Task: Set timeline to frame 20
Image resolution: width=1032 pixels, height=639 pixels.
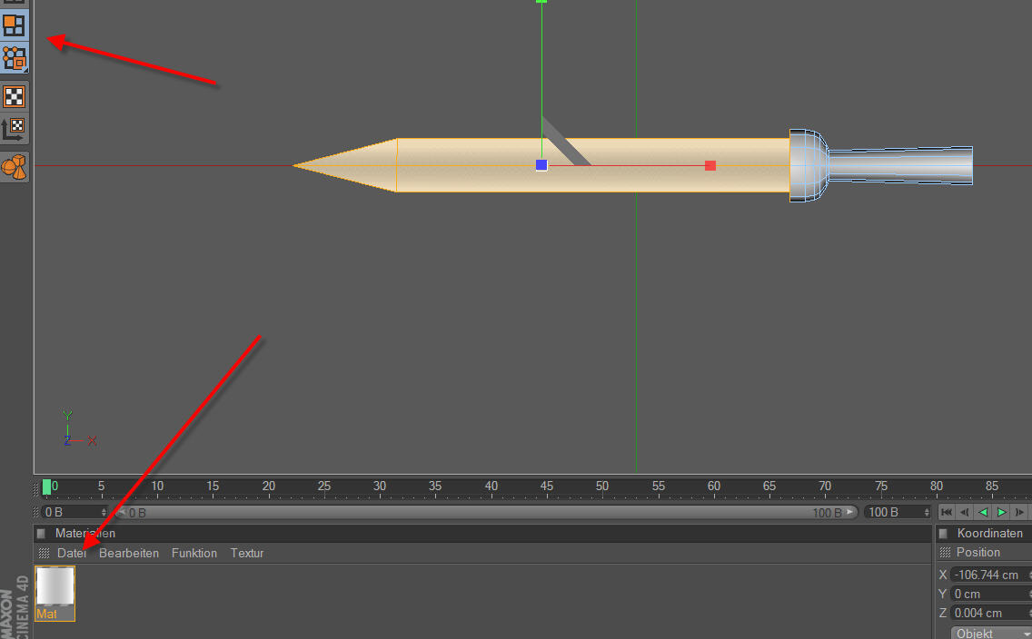Action: click(x=269, y=487)
